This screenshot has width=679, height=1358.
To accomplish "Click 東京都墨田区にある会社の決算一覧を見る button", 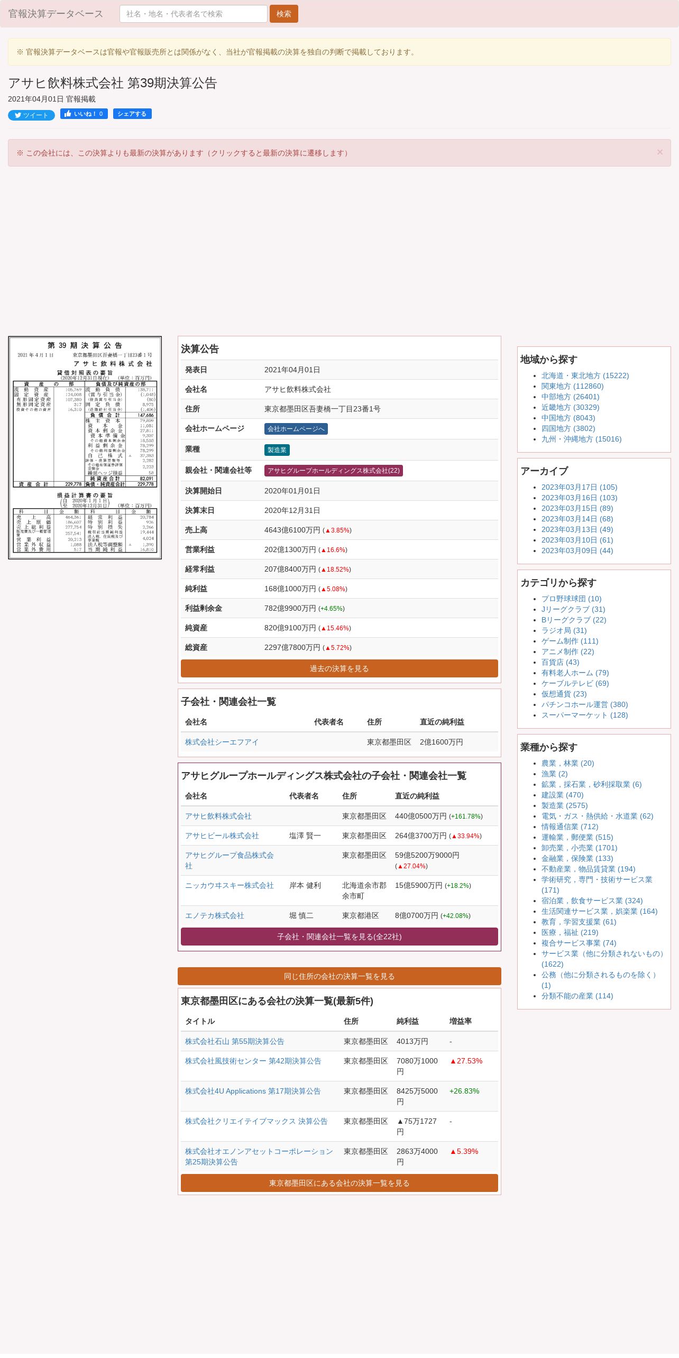I will [339, 1183].
